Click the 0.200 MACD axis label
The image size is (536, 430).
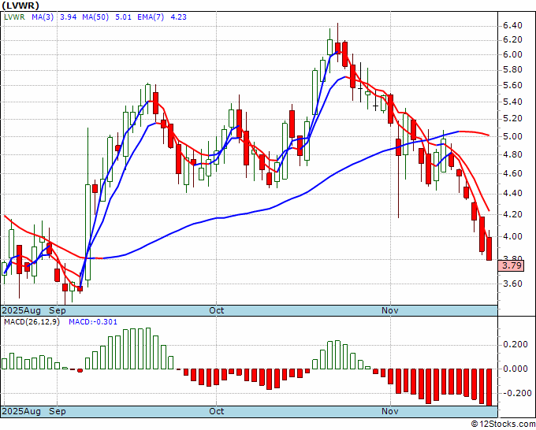[x=516, y=345]
